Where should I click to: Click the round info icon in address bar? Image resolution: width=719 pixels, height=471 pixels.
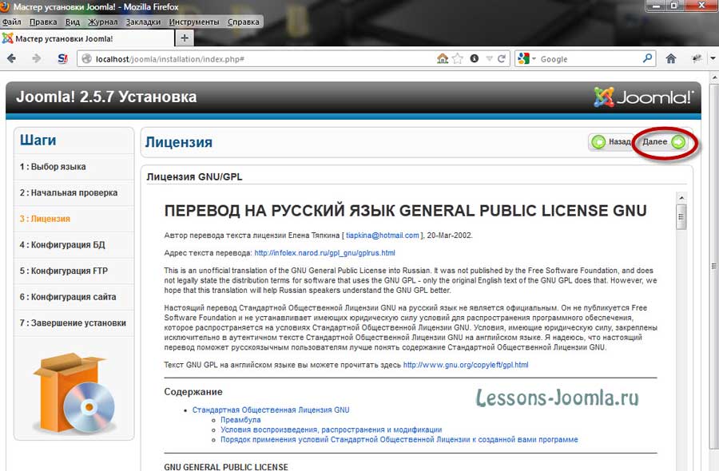pos(474,58)
